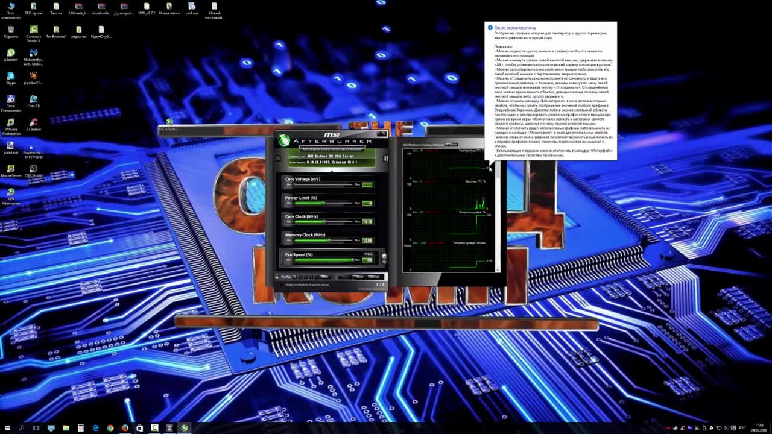Click the Power Limit slider handle
The image size is (772, 434).
(323, 203)
